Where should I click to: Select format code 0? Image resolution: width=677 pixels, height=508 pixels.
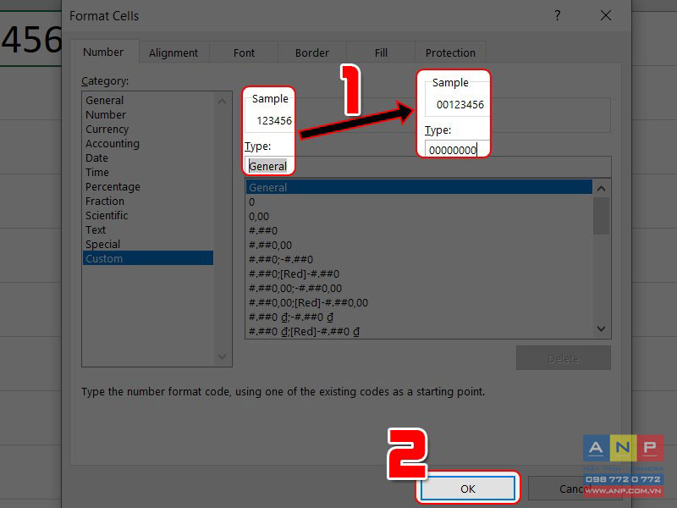pos(419,202)
